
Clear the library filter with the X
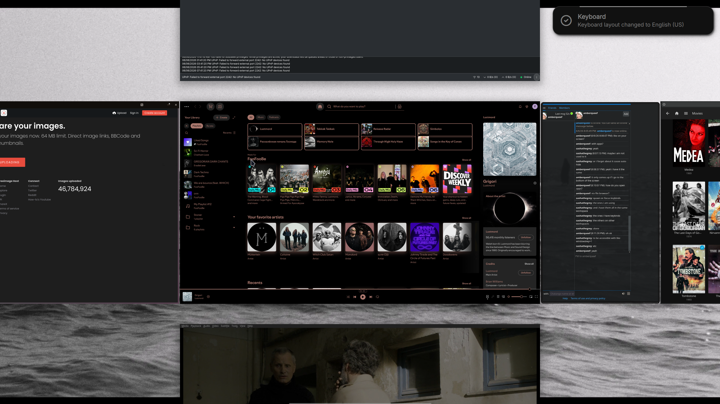pyautogui.click(x=186, y=126)
